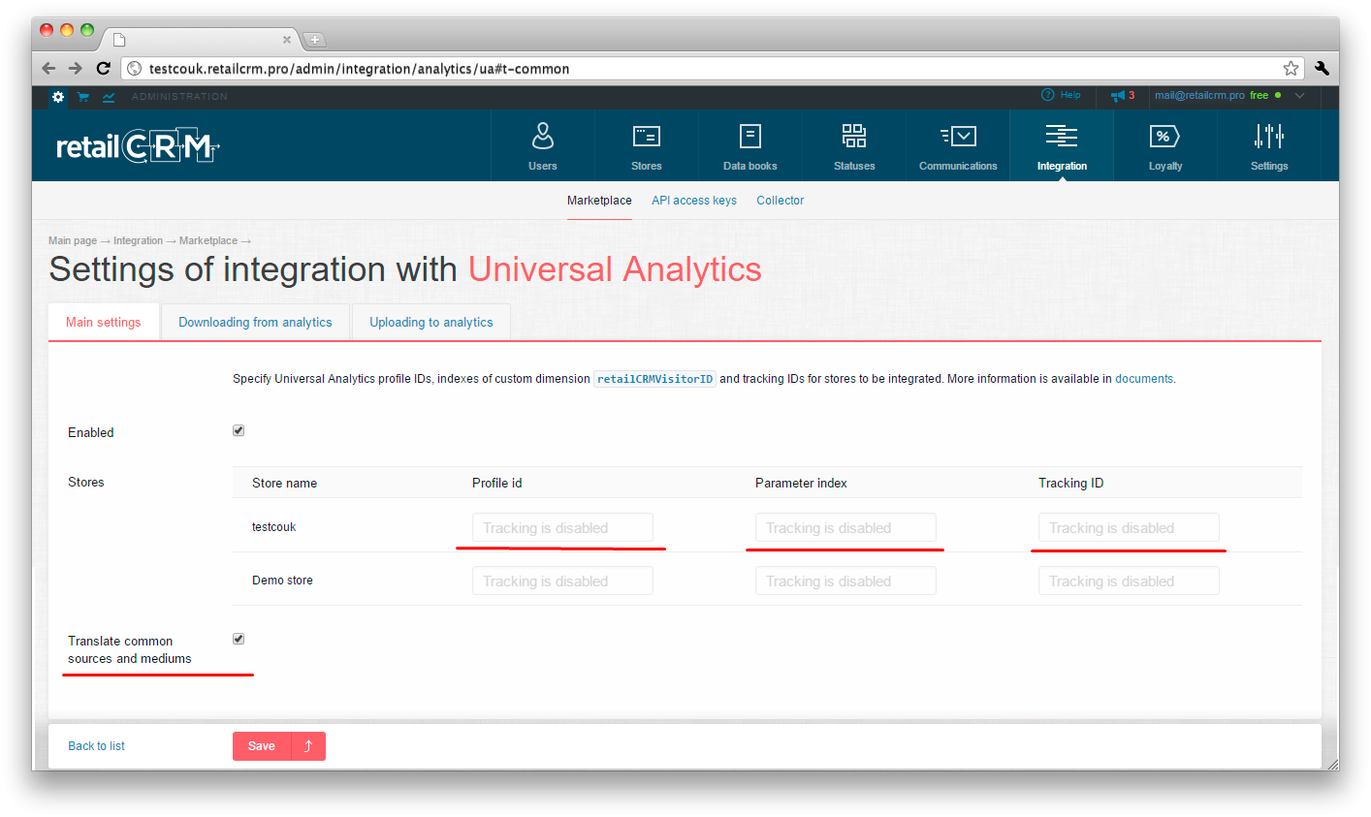
Task: Open the Users section icon
Action: click(x=543, y=137)
